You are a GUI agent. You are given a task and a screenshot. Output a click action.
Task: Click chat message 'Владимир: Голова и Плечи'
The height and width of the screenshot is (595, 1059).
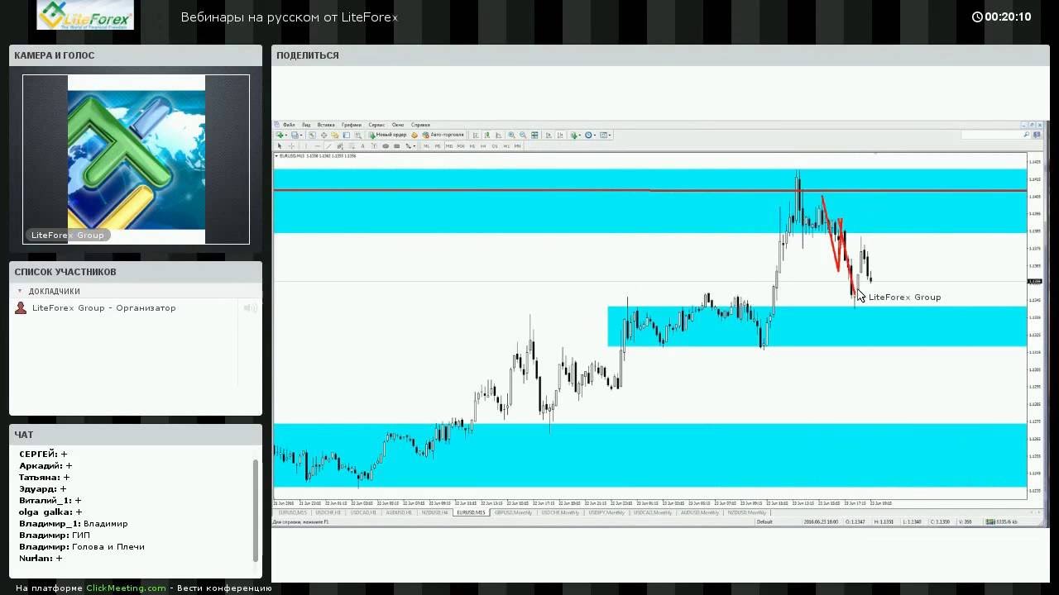tap(82, 546)
